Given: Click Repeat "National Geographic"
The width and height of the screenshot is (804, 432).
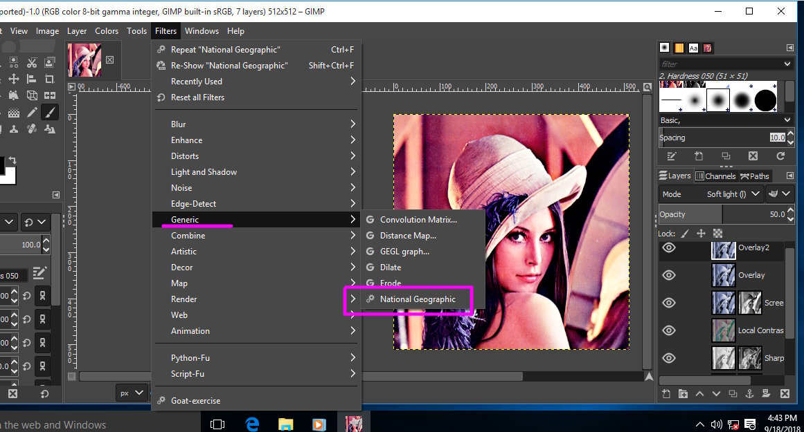Looking at the screenshot, I should pos(256,50).
